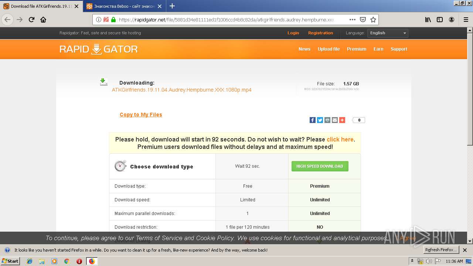Switch to the Beboo Знакомства tab
Screen dimensions: 473x266
(x=124, y=6)
